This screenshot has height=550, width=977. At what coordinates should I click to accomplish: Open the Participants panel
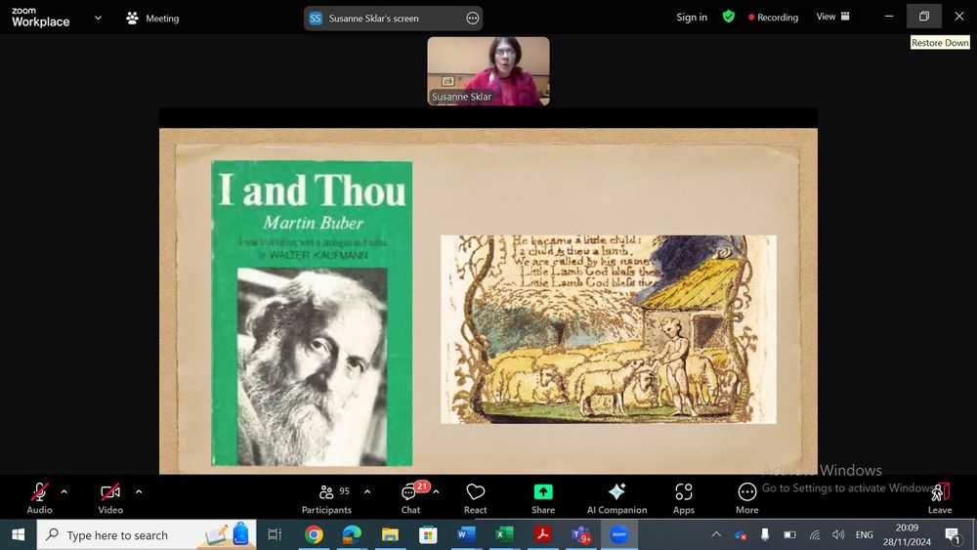point(326,498)
